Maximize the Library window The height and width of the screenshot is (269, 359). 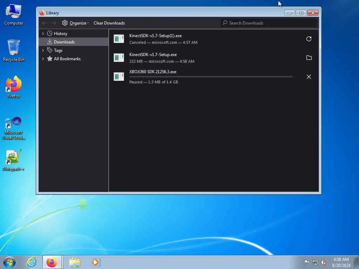301,13
